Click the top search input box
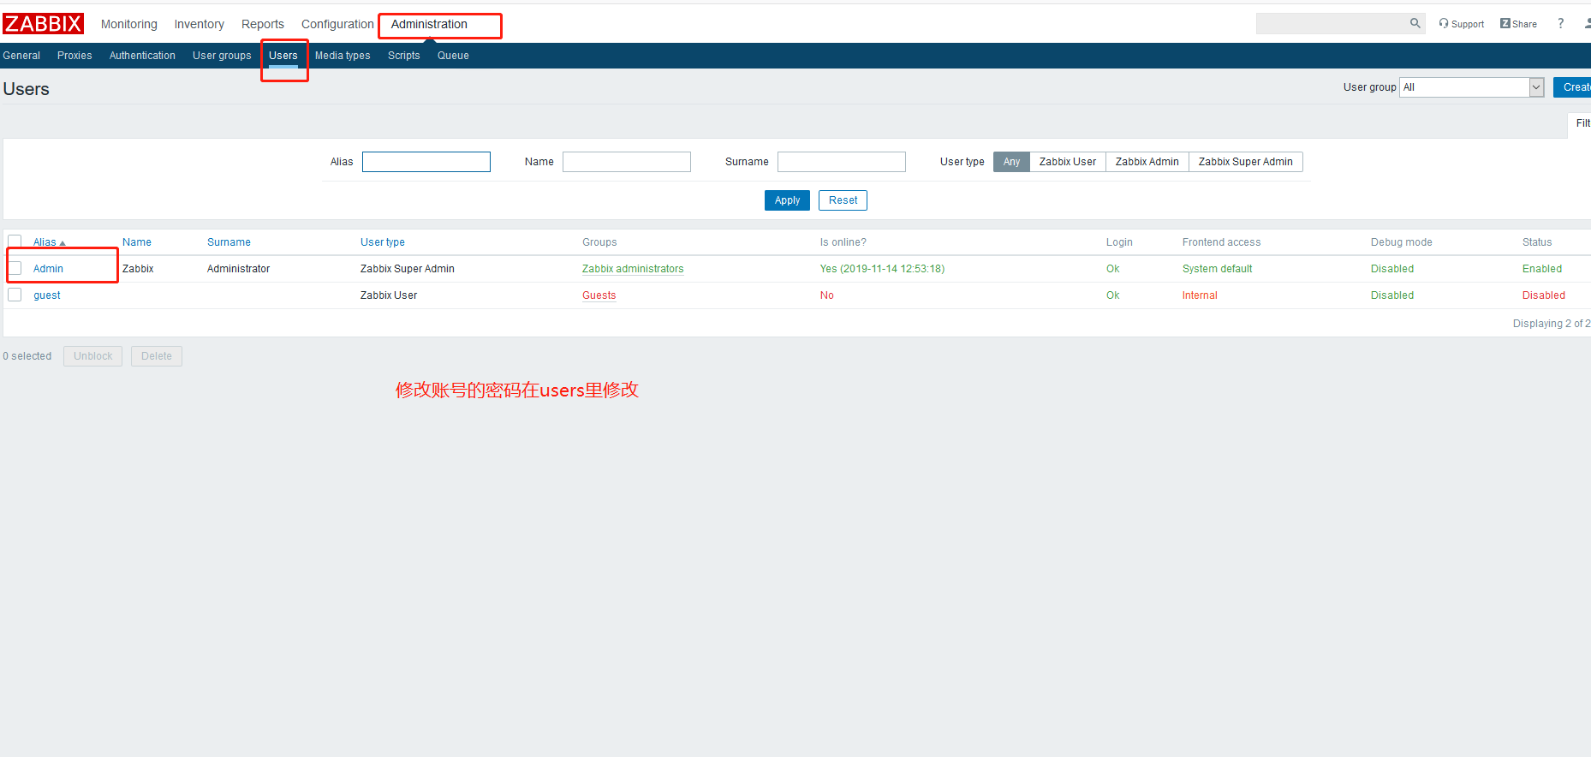Image resolution: width=1591 pixels, height=757 pixels. [1332, 23]
